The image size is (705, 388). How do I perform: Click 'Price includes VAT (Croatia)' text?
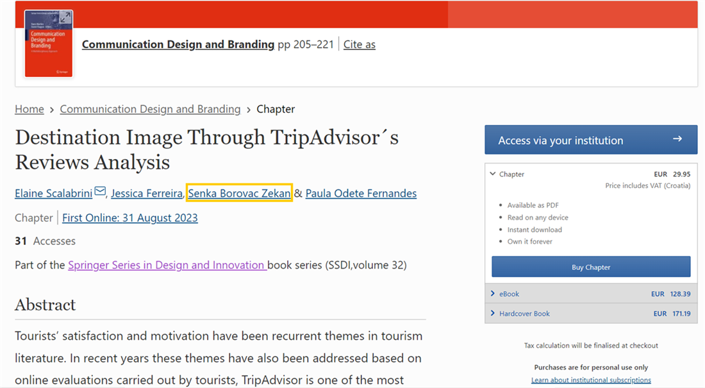pos(647,185)
